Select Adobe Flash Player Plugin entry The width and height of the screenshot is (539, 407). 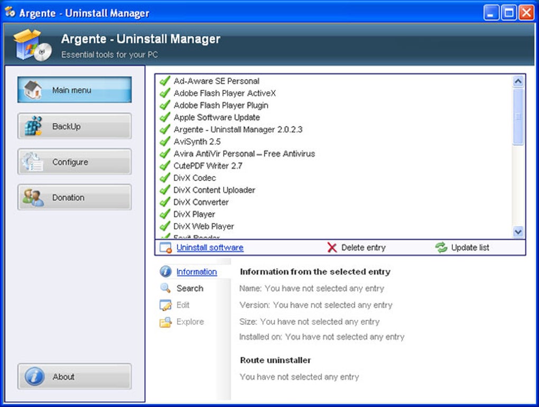(x=221, y=105)
